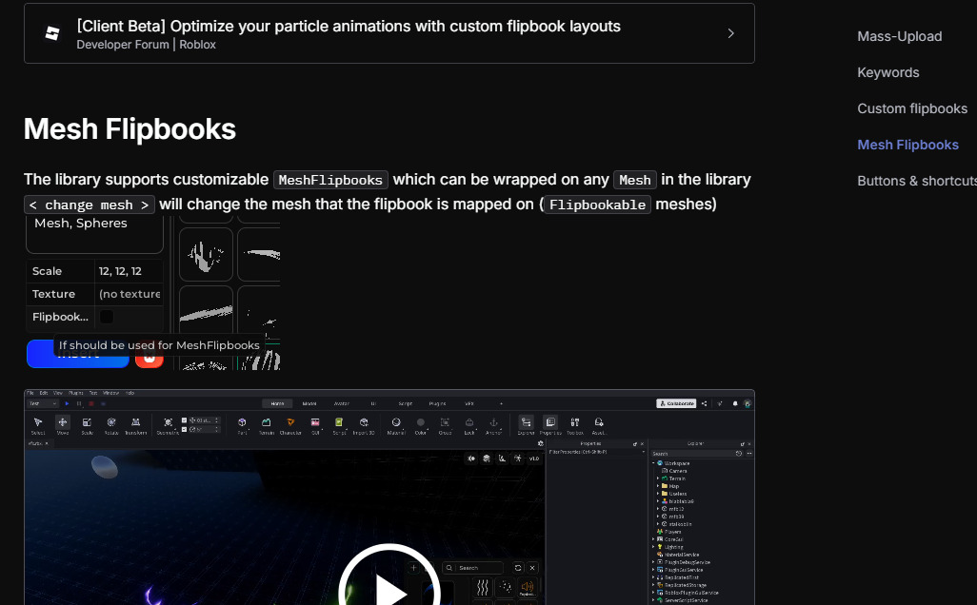This screenshot has height=605, width=977.
Task: Select the Scale tool
Action: pyautogui.click(x=87, y=424)
